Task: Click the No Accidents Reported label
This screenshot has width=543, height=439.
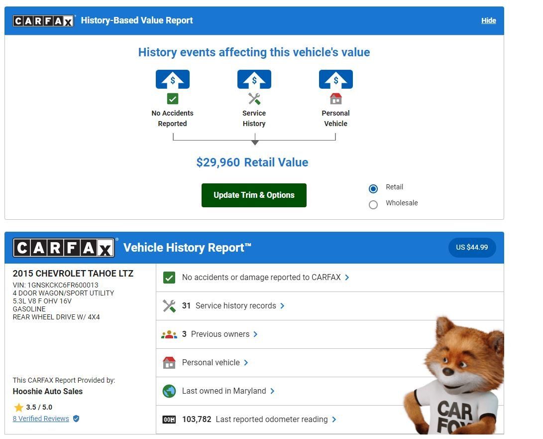Action: click(173, 118)
